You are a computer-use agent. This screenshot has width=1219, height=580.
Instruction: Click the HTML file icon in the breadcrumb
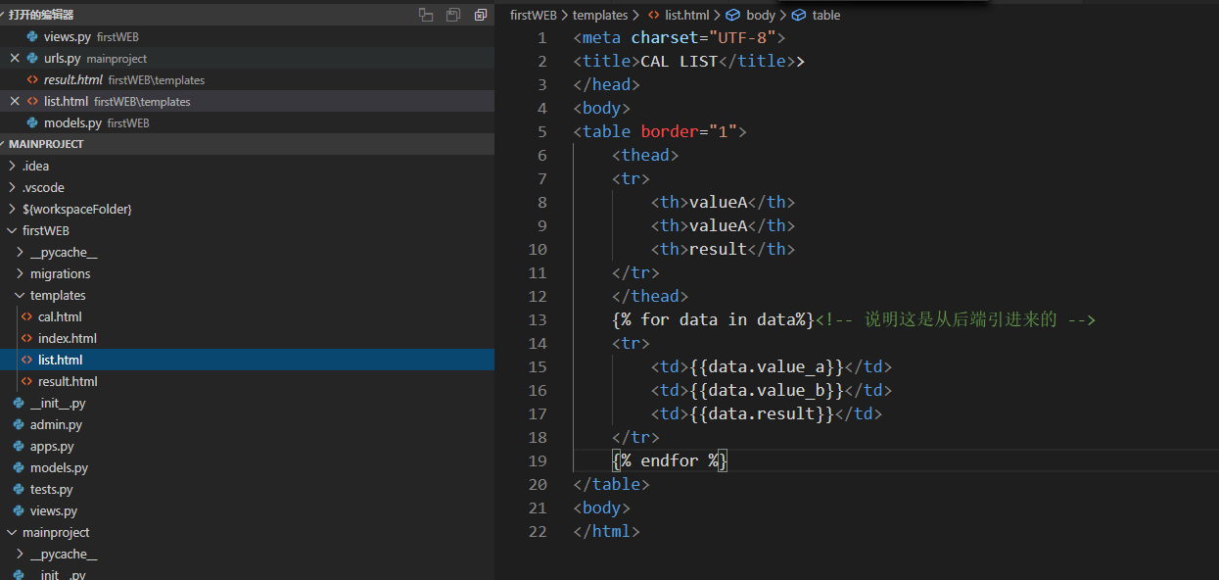point(653,15)
